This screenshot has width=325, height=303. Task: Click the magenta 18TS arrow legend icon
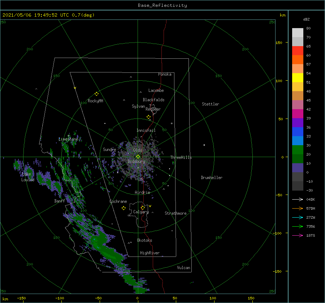298,235
